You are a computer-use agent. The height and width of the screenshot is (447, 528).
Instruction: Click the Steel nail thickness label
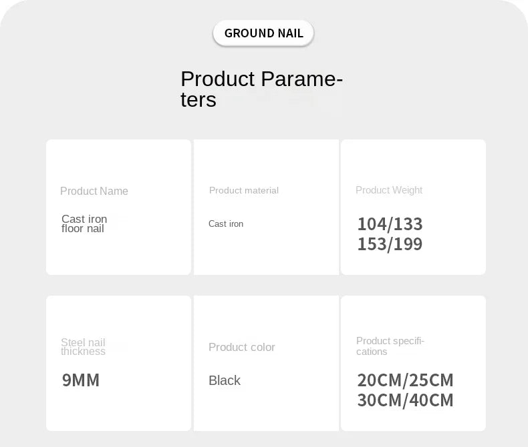(83, 346)
